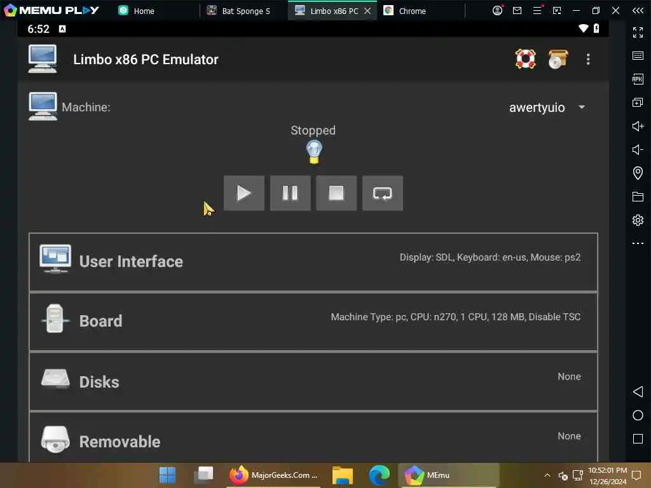The image size is (651, 488).
Task: Click the Android Wi-Fi status icon
Action: [584, 29]
